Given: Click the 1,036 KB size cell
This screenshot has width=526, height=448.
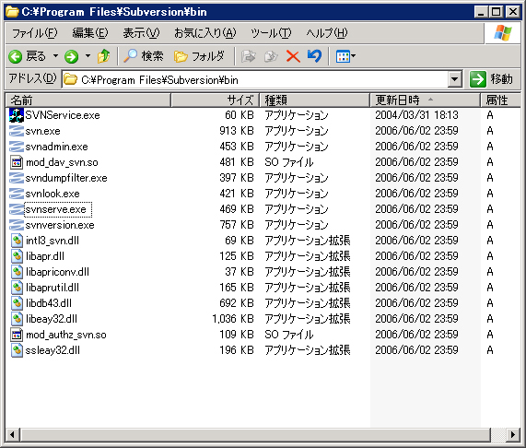Looking at the screenshot, I should point(233,319).
